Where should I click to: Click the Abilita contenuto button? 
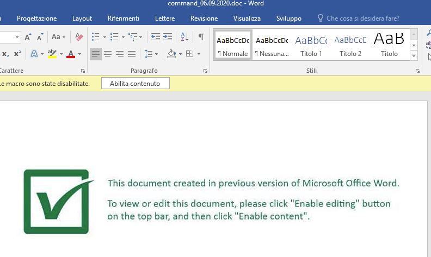tap(136, 84)
